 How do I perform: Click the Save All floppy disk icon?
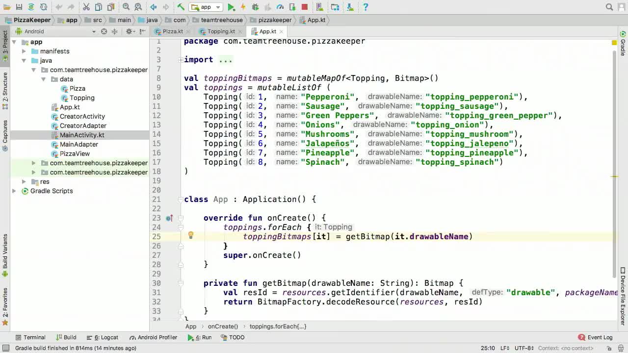pyautogui.click(x=19, y=7)
